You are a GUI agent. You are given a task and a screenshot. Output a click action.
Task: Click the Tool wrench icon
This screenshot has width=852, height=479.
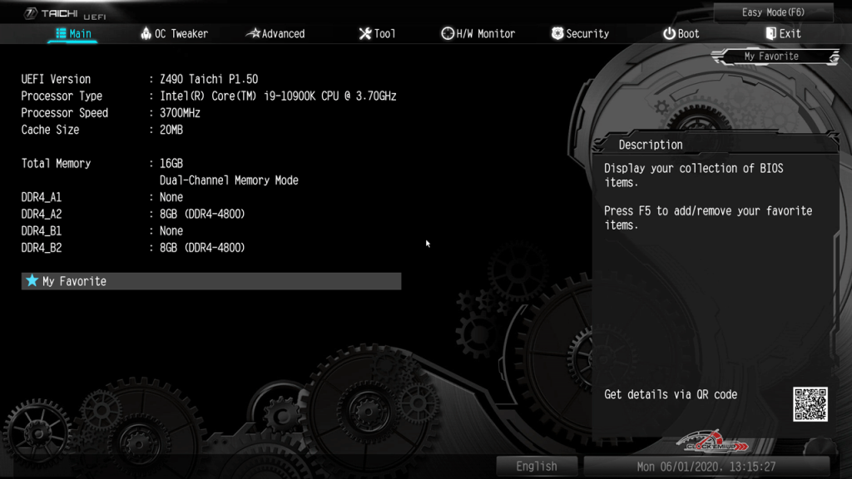point(364,34)
